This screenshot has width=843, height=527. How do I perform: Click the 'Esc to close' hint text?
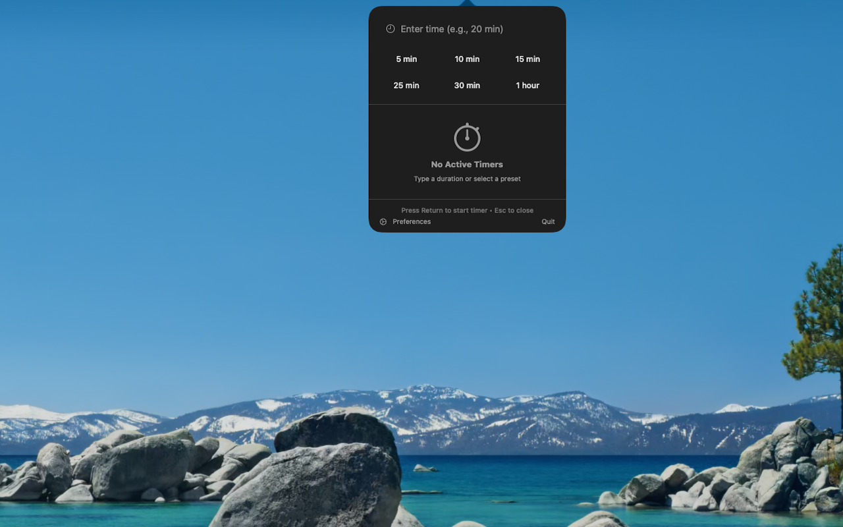click(514, 210)
